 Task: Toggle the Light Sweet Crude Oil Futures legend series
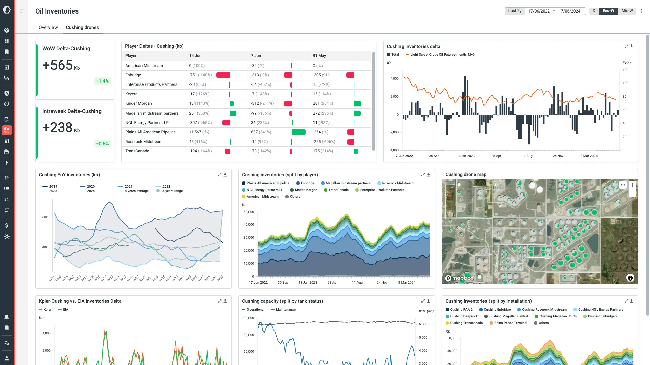(440, 55)
